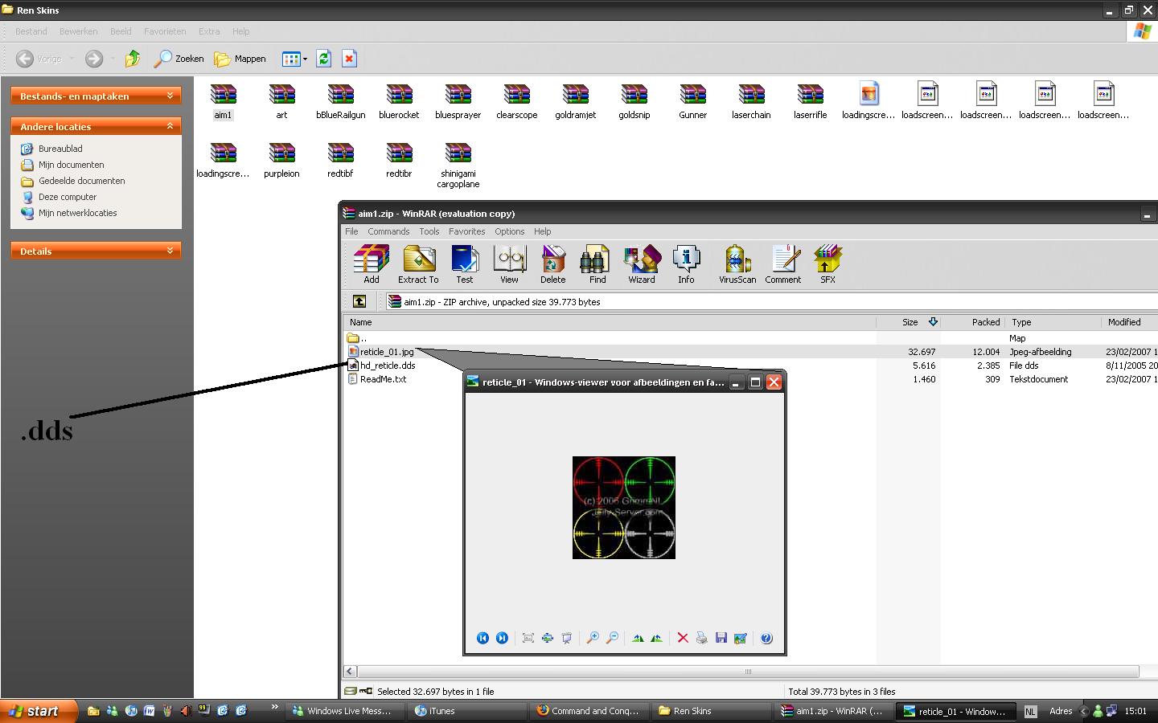Rotate image clockwise in the viewer

(638, 638)
